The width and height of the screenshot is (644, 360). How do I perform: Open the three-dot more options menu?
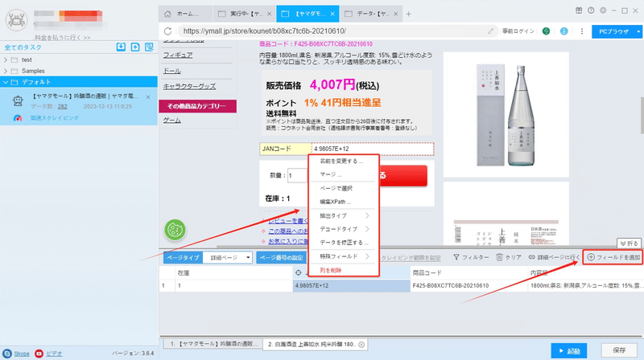(581, 31)
